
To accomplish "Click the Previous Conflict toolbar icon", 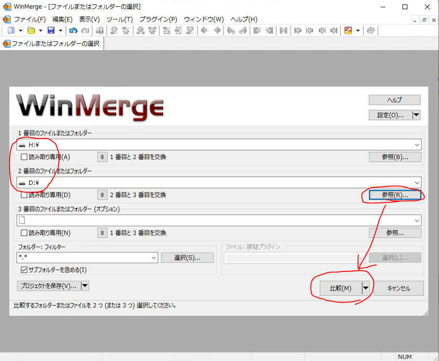I will [152, 30].
